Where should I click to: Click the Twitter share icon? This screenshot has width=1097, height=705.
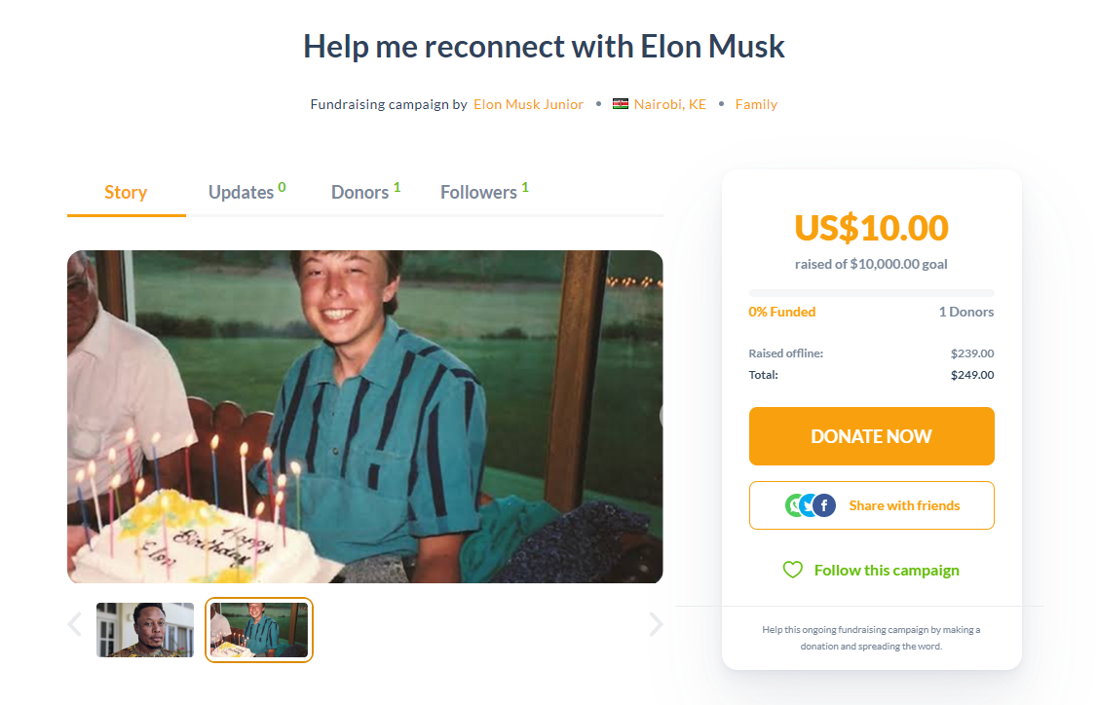pyautogui.click(x=809, y=505)
